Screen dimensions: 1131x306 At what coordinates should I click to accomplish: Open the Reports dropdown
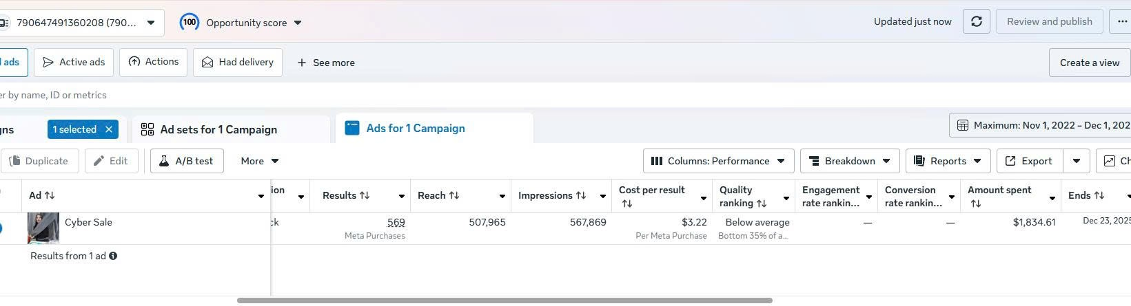[948, 161]
